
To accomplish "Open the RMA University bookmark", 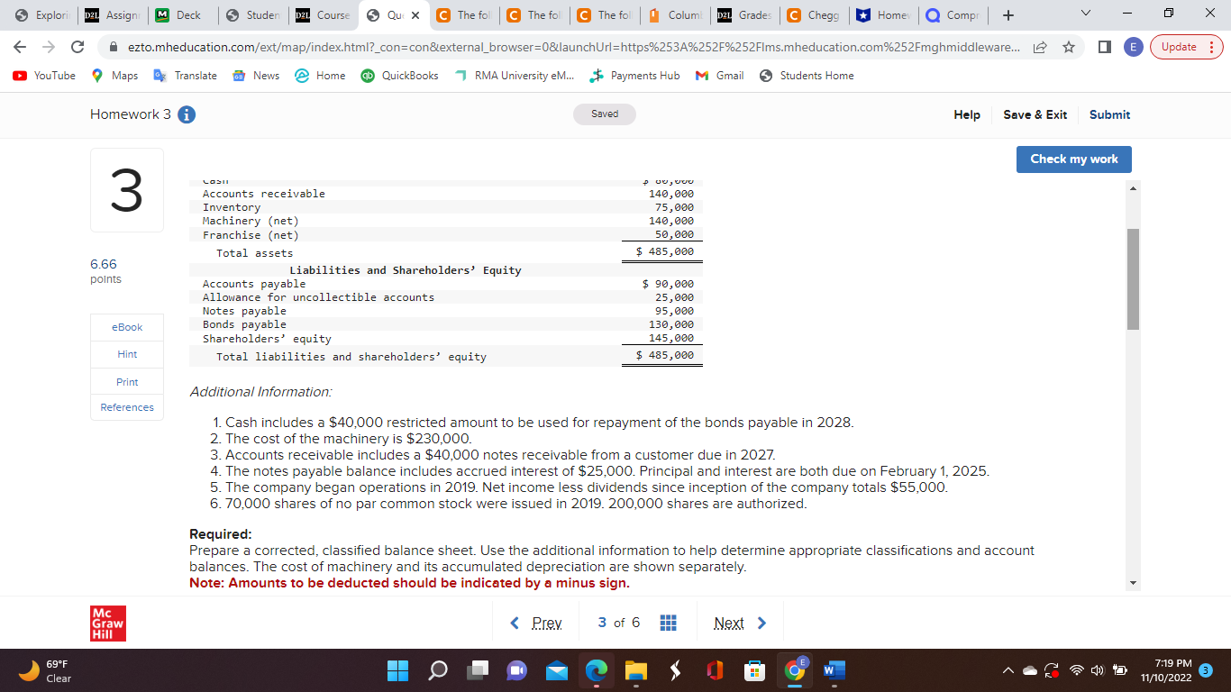I will [x=515, y=76].
